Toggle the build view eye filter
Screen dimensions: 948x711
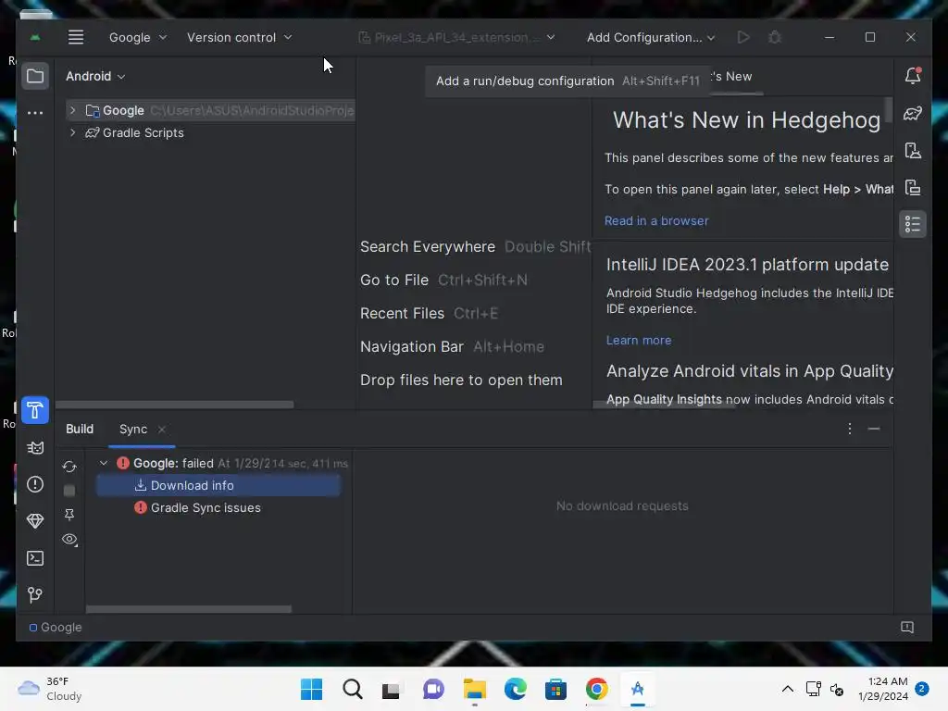70,540
